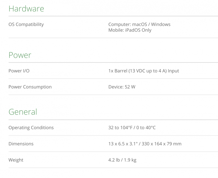Click the General section heading
Image resolution: width=218 pixels, height=178 pixels.
tap(23, 112)
